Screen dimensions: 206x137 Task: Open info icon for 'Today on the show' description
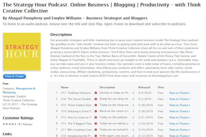(133, 105)
